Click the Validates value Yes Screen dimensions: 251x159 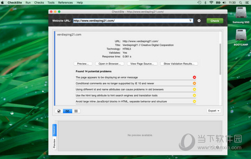pos(125,53)
